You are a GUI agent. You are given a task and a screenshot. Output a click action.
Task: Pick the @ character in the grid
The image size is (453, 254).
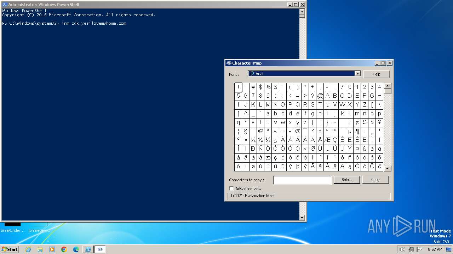pos(320,96)
